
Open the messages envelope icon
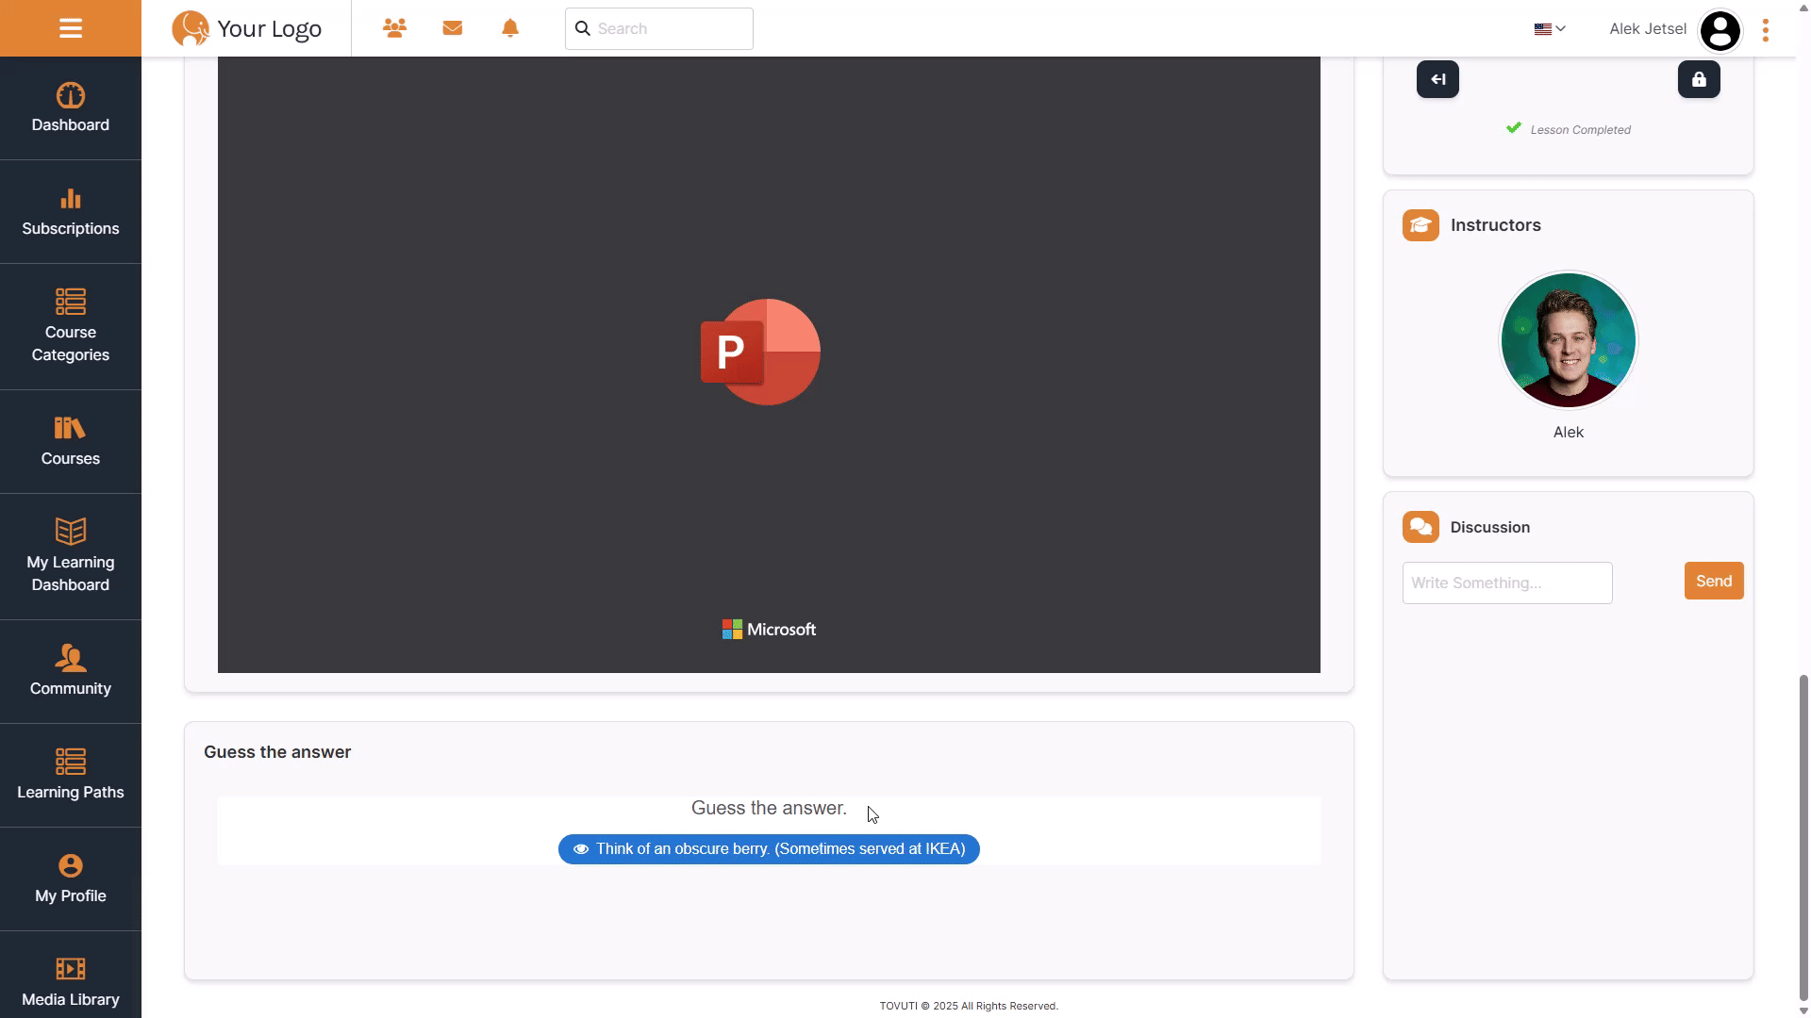coord(453,28)
